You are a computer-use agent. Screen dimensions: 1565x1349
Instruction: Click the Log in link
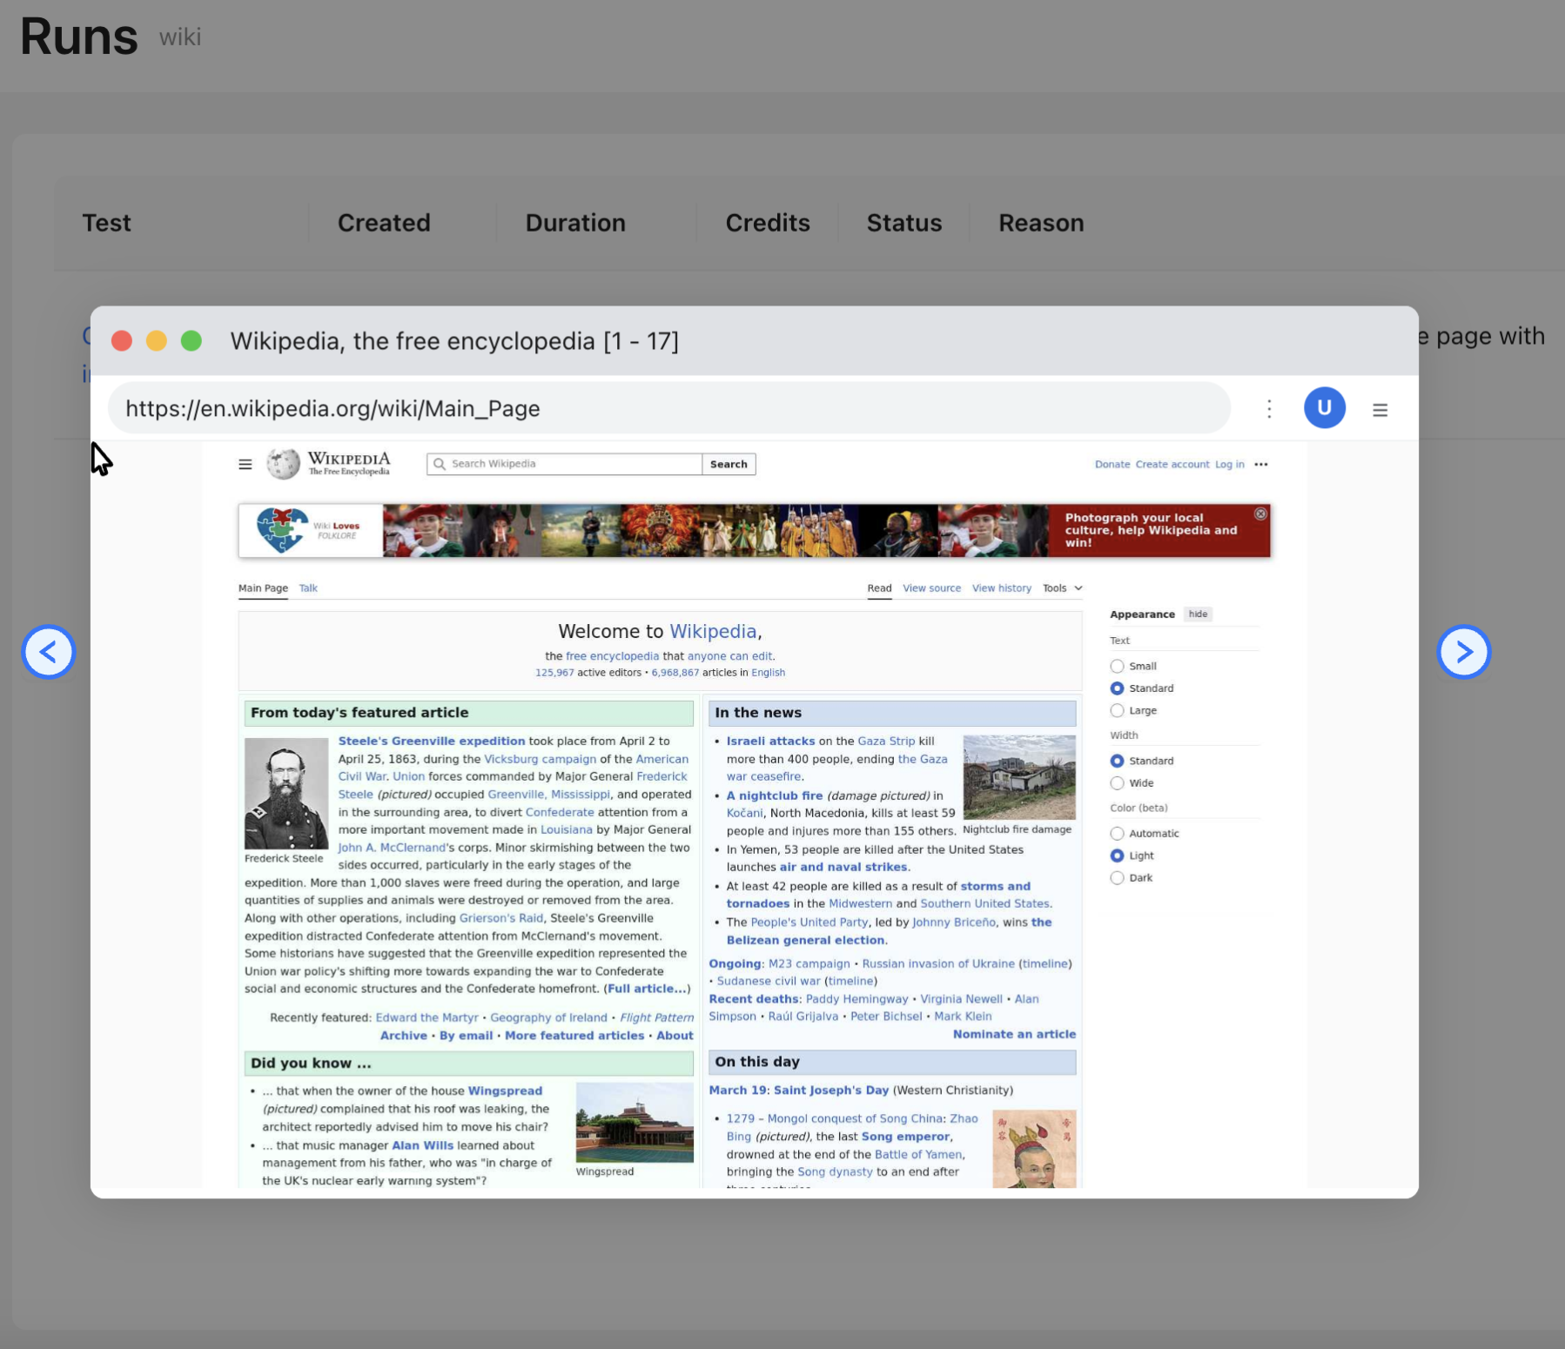pyautogui.click(x=1230, y=465)
